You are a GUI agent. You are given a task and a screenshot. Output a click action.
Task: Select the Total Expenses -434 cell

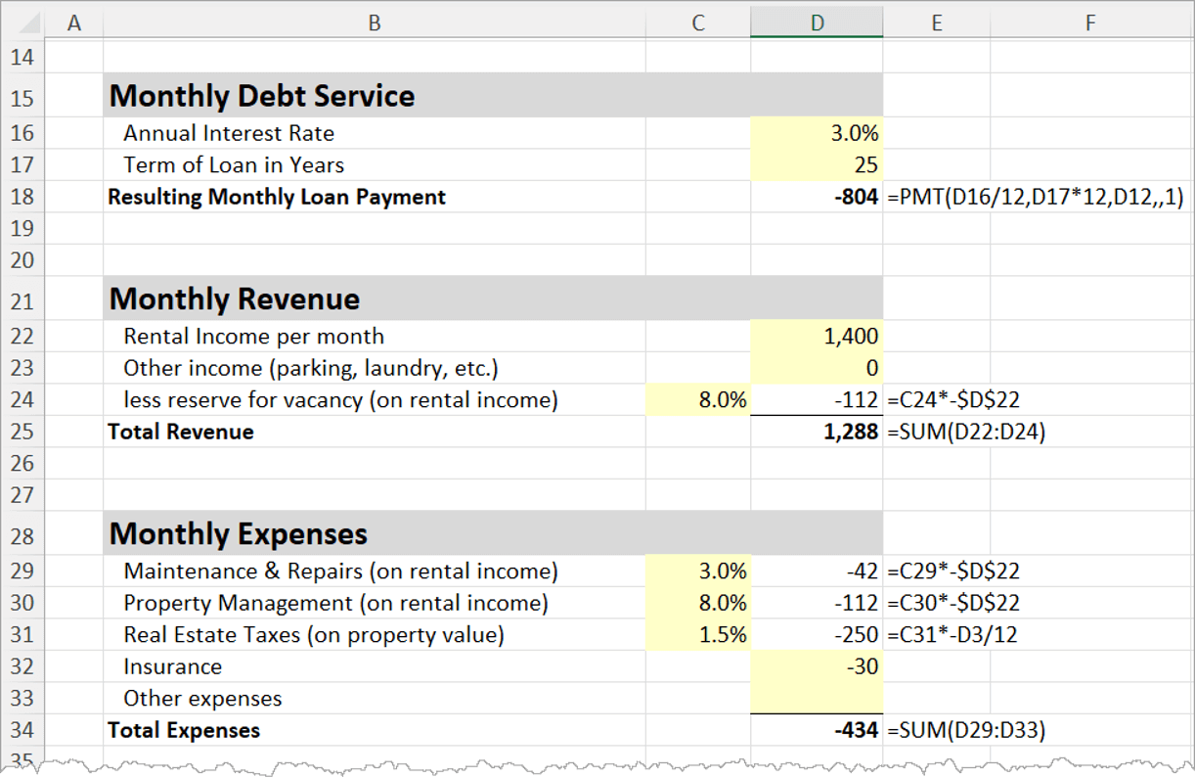click(817, 730)
